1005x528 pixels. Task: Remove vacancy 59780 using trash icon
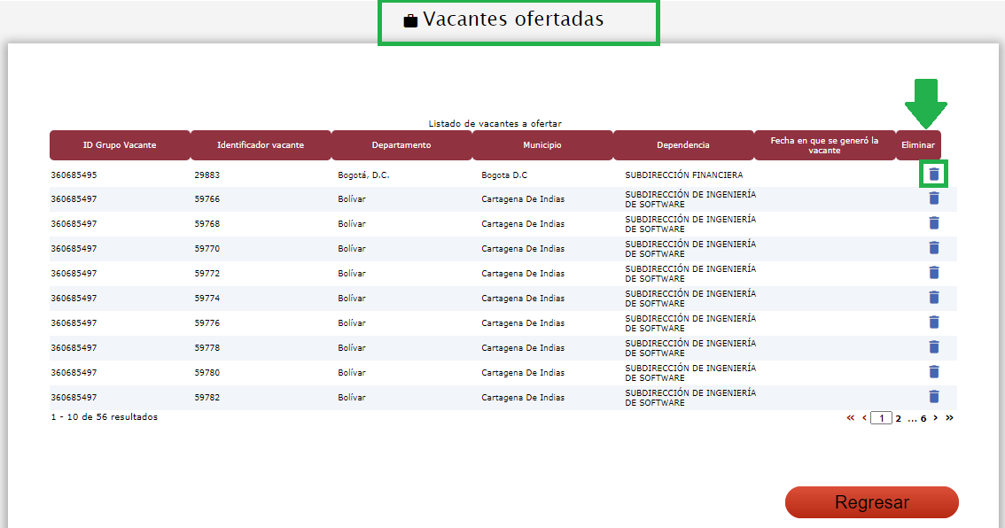933,372
